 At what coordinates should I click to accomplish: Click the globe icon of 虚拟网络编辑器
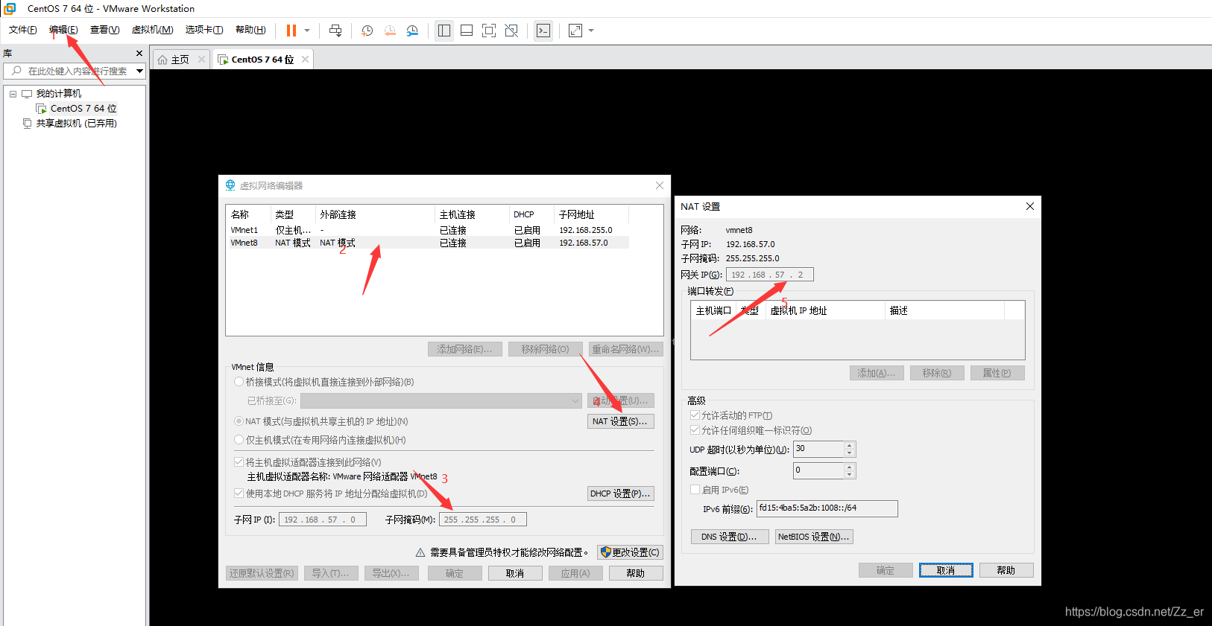[x=230, y=185]
